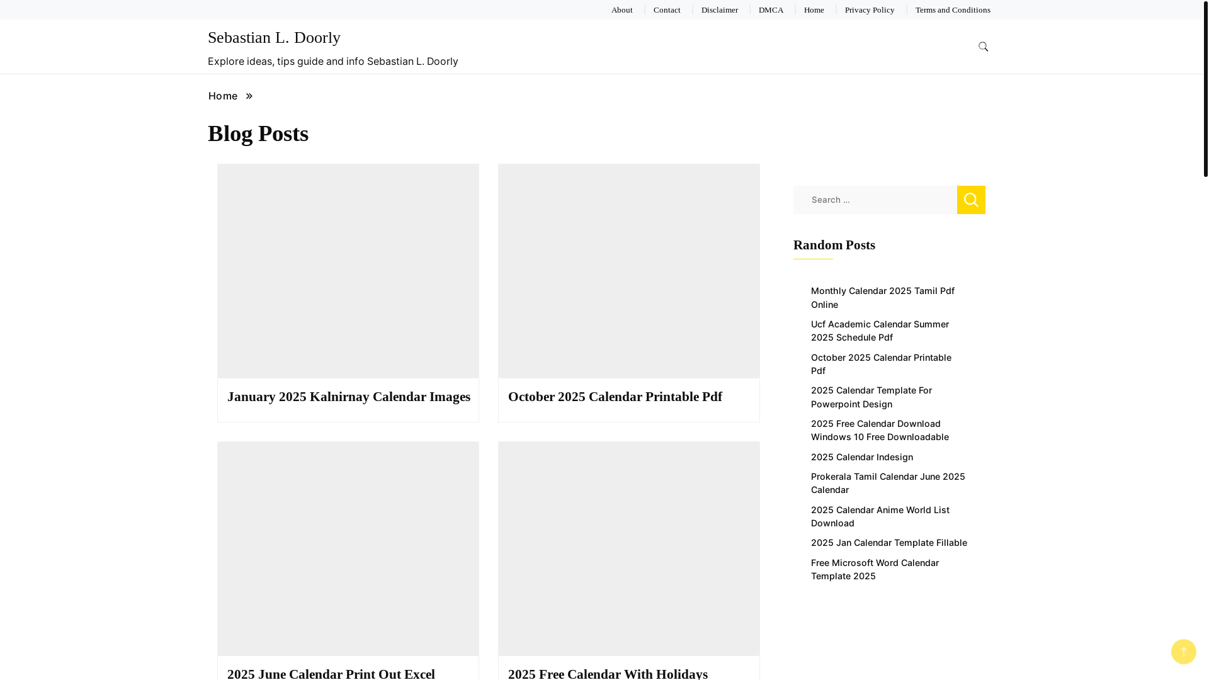
Task: Focus the sidebar Search input field
Action: coord(875,200)
